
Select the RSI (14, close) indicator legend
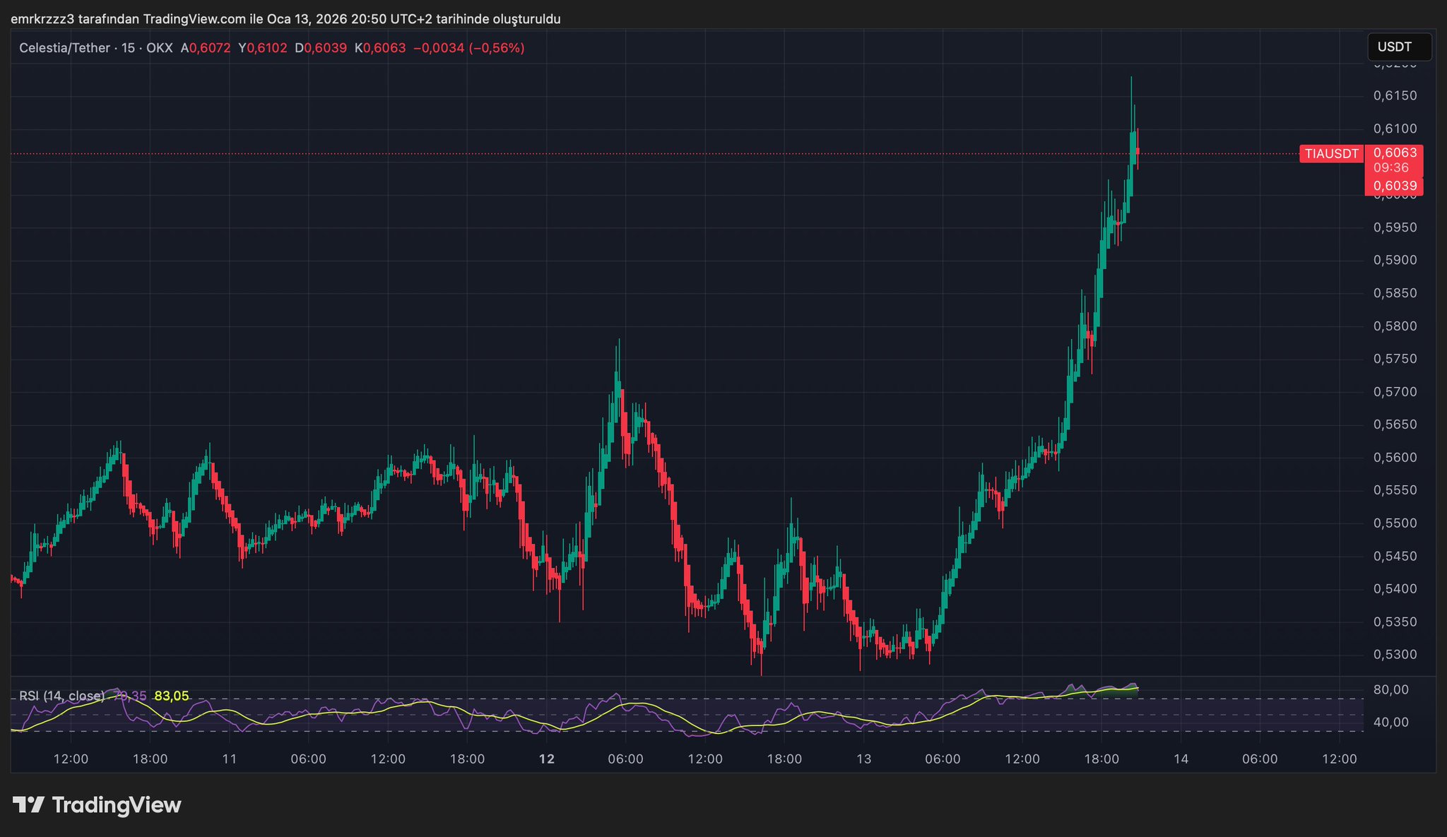coord(62,696)
